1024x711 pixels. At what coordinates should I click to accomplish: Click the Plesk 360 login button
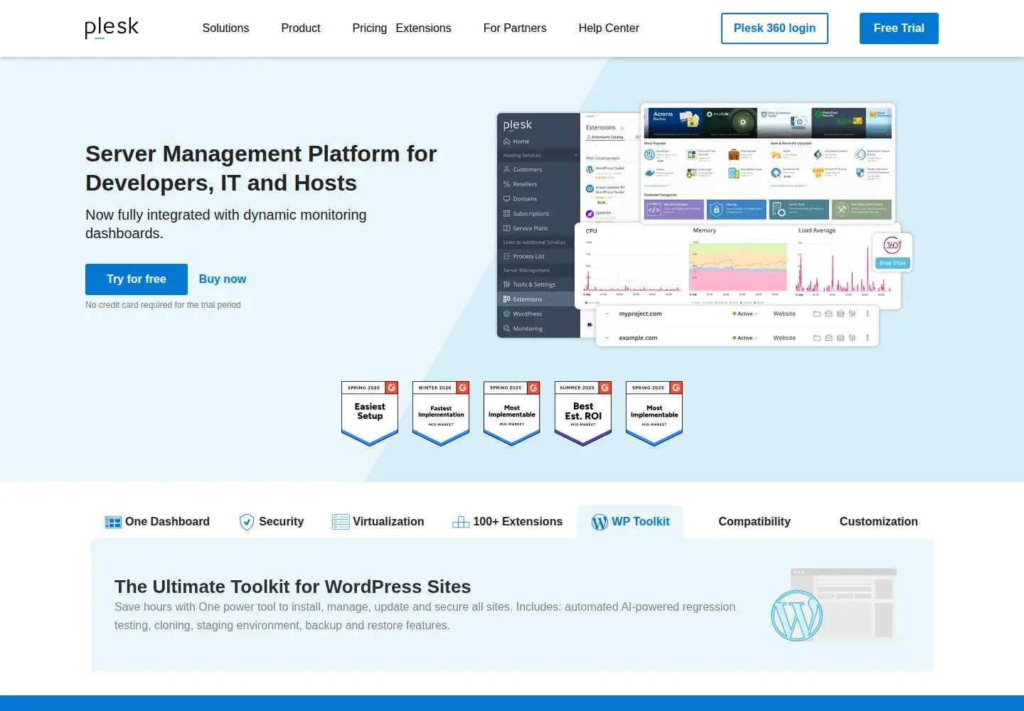point(774,28)
